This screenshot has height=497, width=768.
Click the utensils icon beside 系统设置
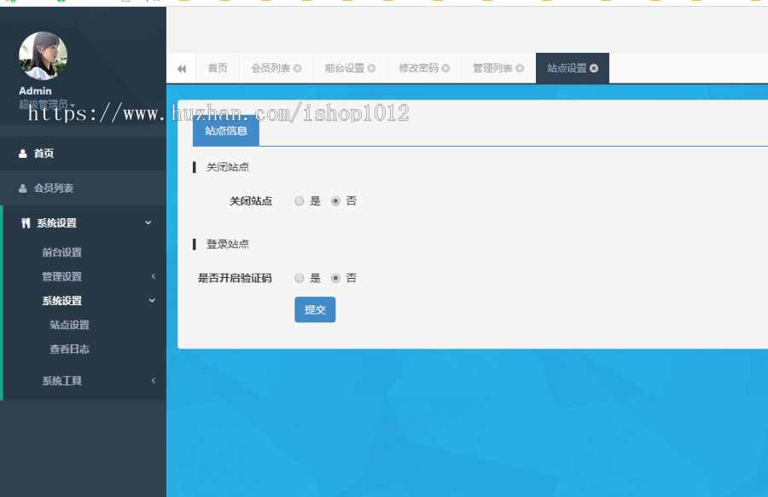[25, 222]
